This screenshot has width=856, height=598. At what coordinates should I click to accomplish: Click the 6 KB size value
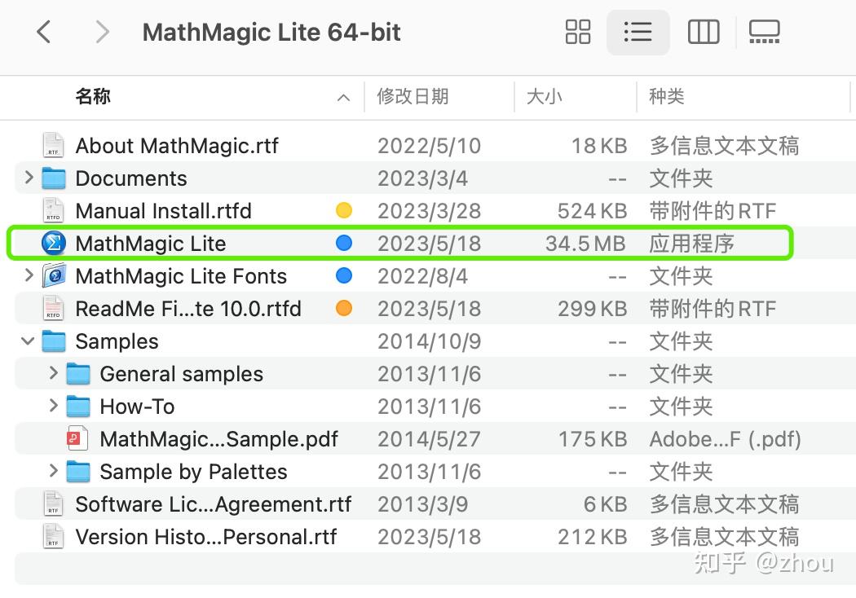[605, 504]
